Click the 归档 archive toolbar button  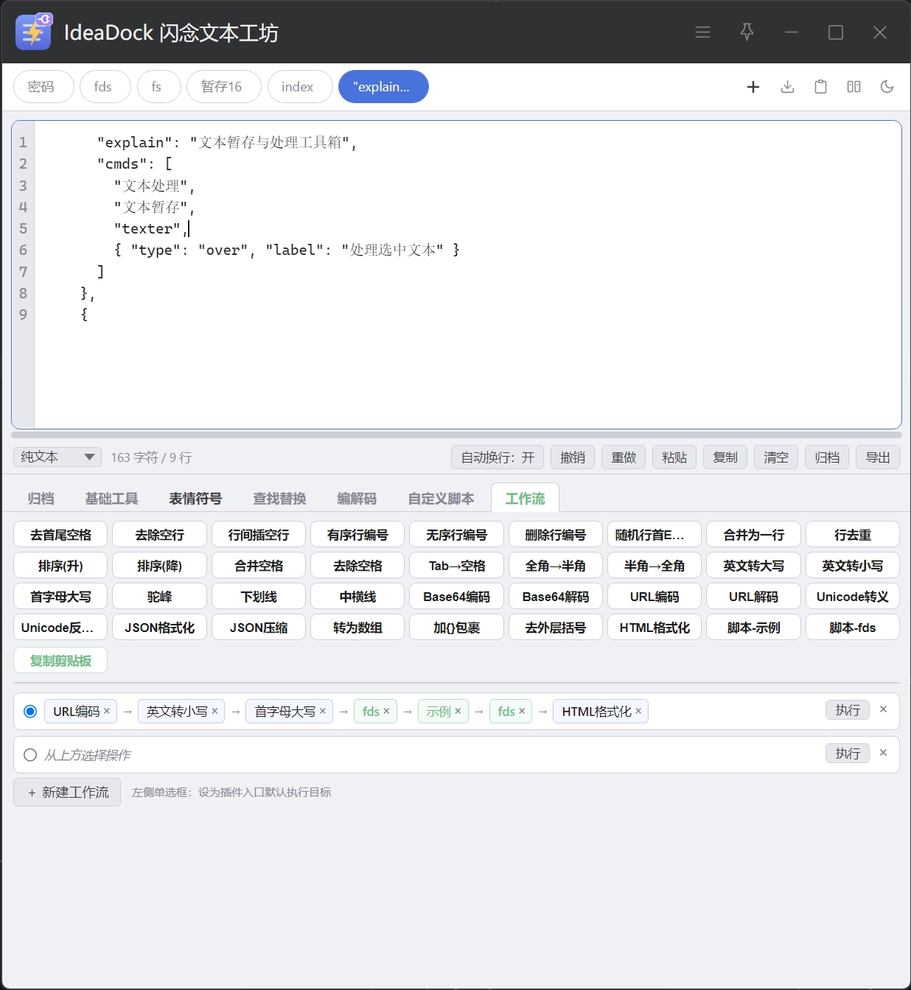point(827,457)
